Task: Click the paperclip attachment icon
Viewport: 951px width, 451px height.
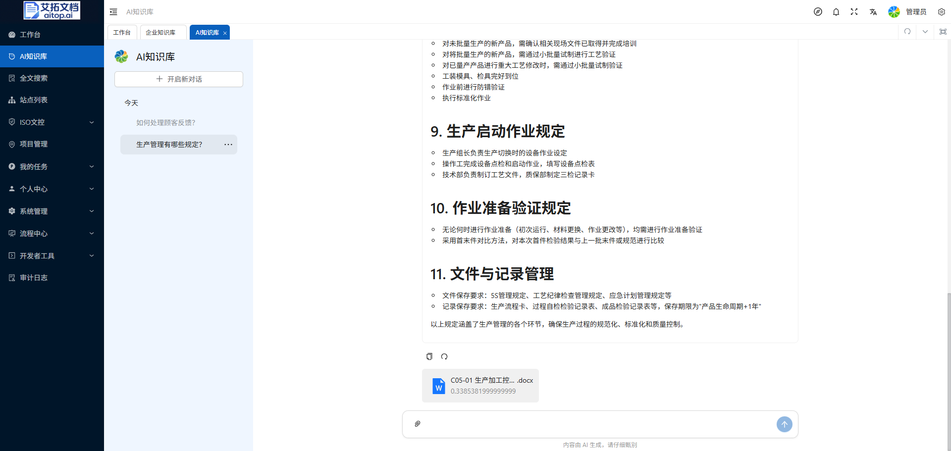Action: [x=418, y=424]
